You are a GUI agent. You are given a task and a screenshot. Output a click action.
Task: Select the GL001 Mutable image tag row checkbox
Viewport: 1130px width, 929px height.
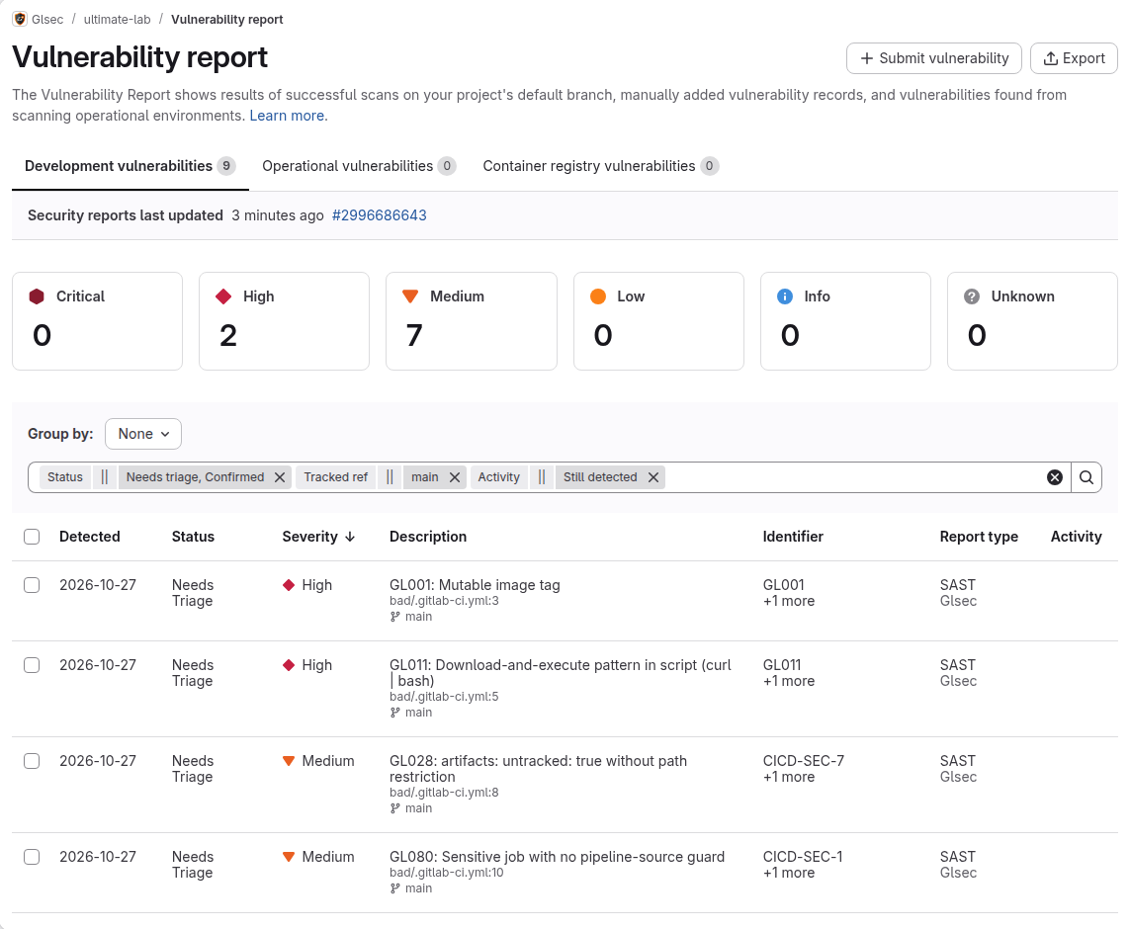(32, 585)
